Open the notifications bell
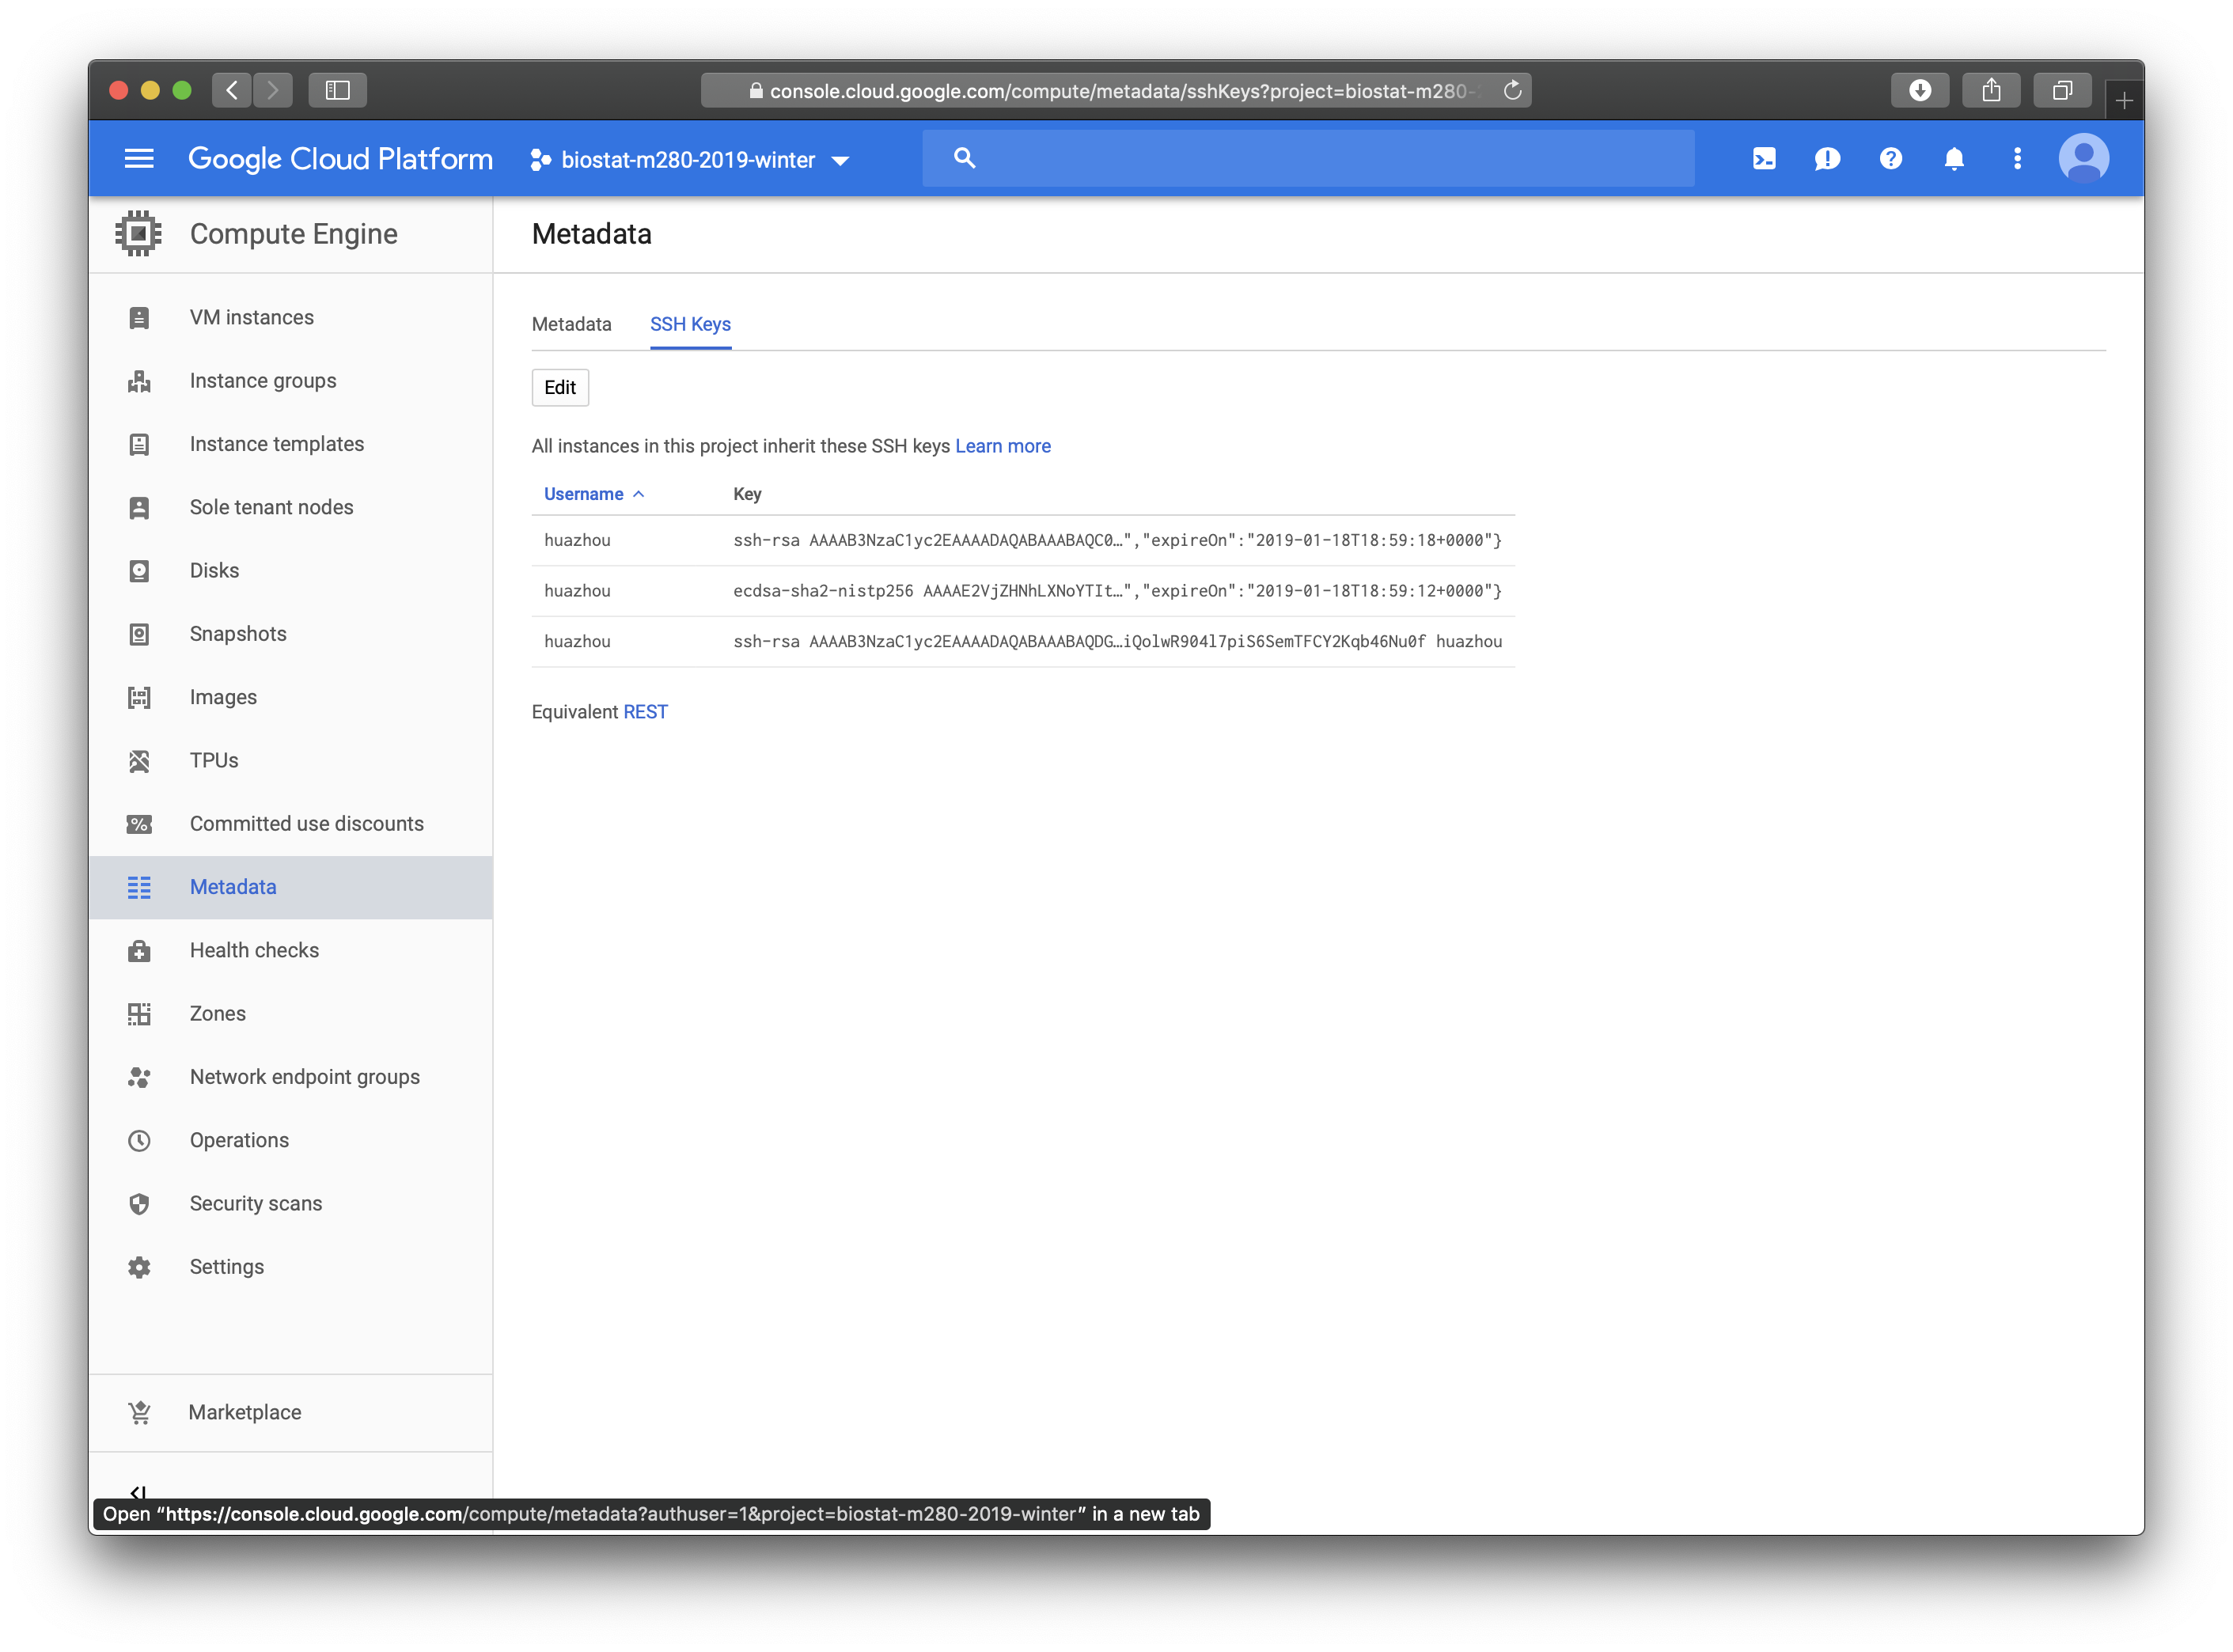Viewport: 2233px width, 1652px height. tap(1954, 159)
